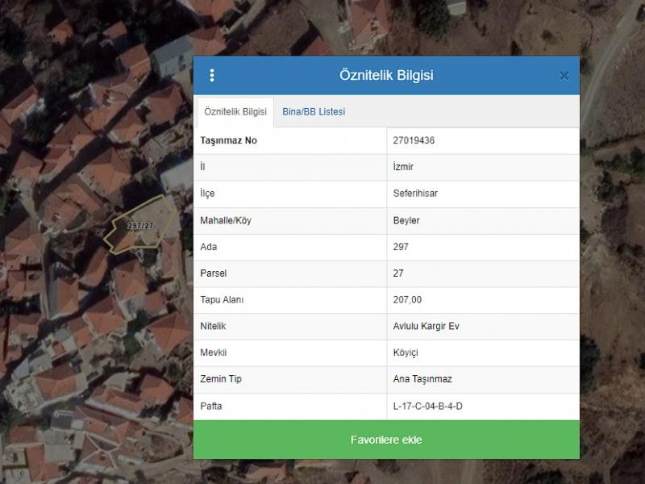Select the Ana Taşınmaz value
Screen dimensions: 645x484
[x=422, y=379]
